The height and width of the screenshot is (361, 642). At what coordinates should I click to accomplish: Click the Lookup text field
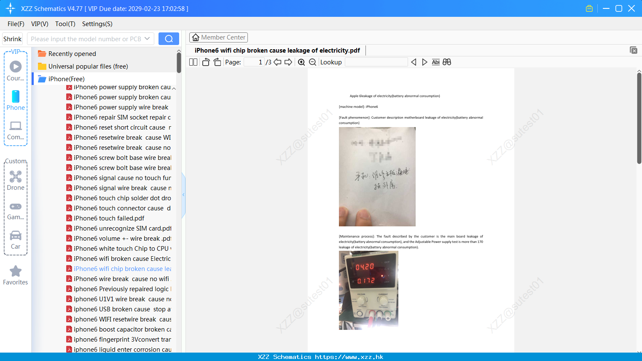(x=376, y=62)
